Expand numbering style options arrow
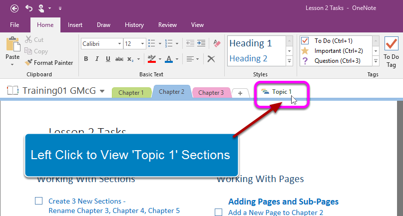 177,44
